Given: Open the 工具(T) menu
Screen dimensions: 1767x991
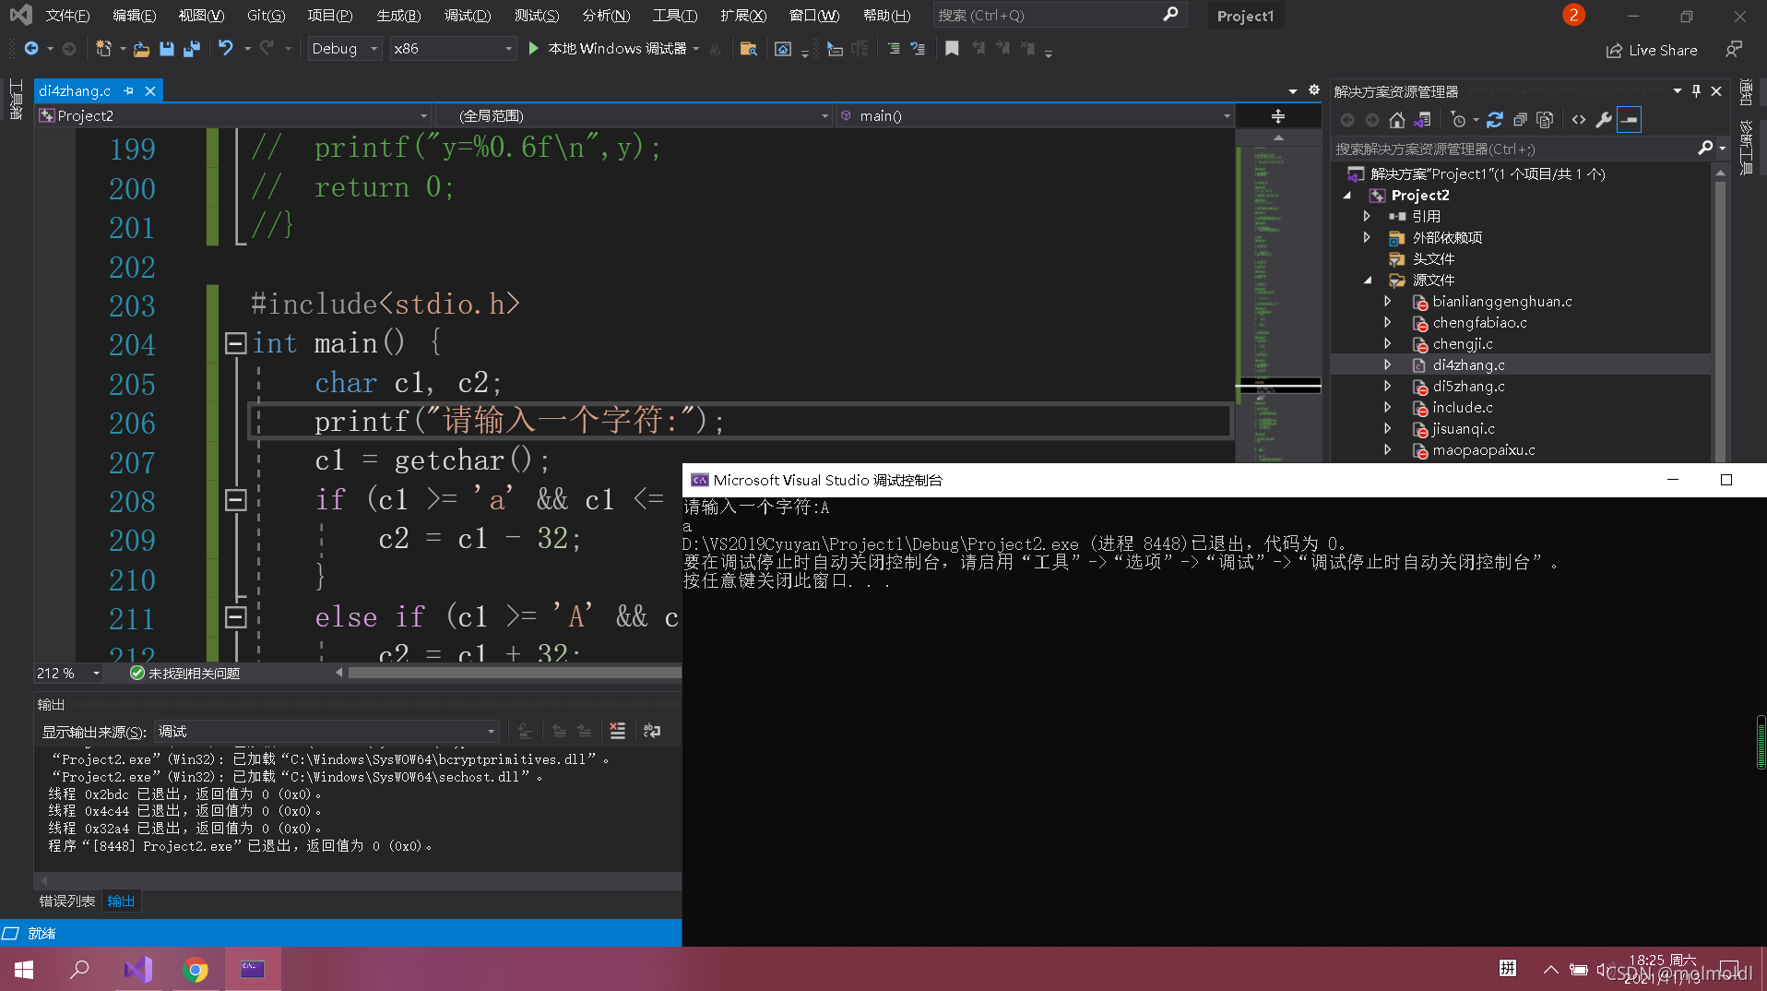Looking at the screenshot, I should click(x=674, y=16).
